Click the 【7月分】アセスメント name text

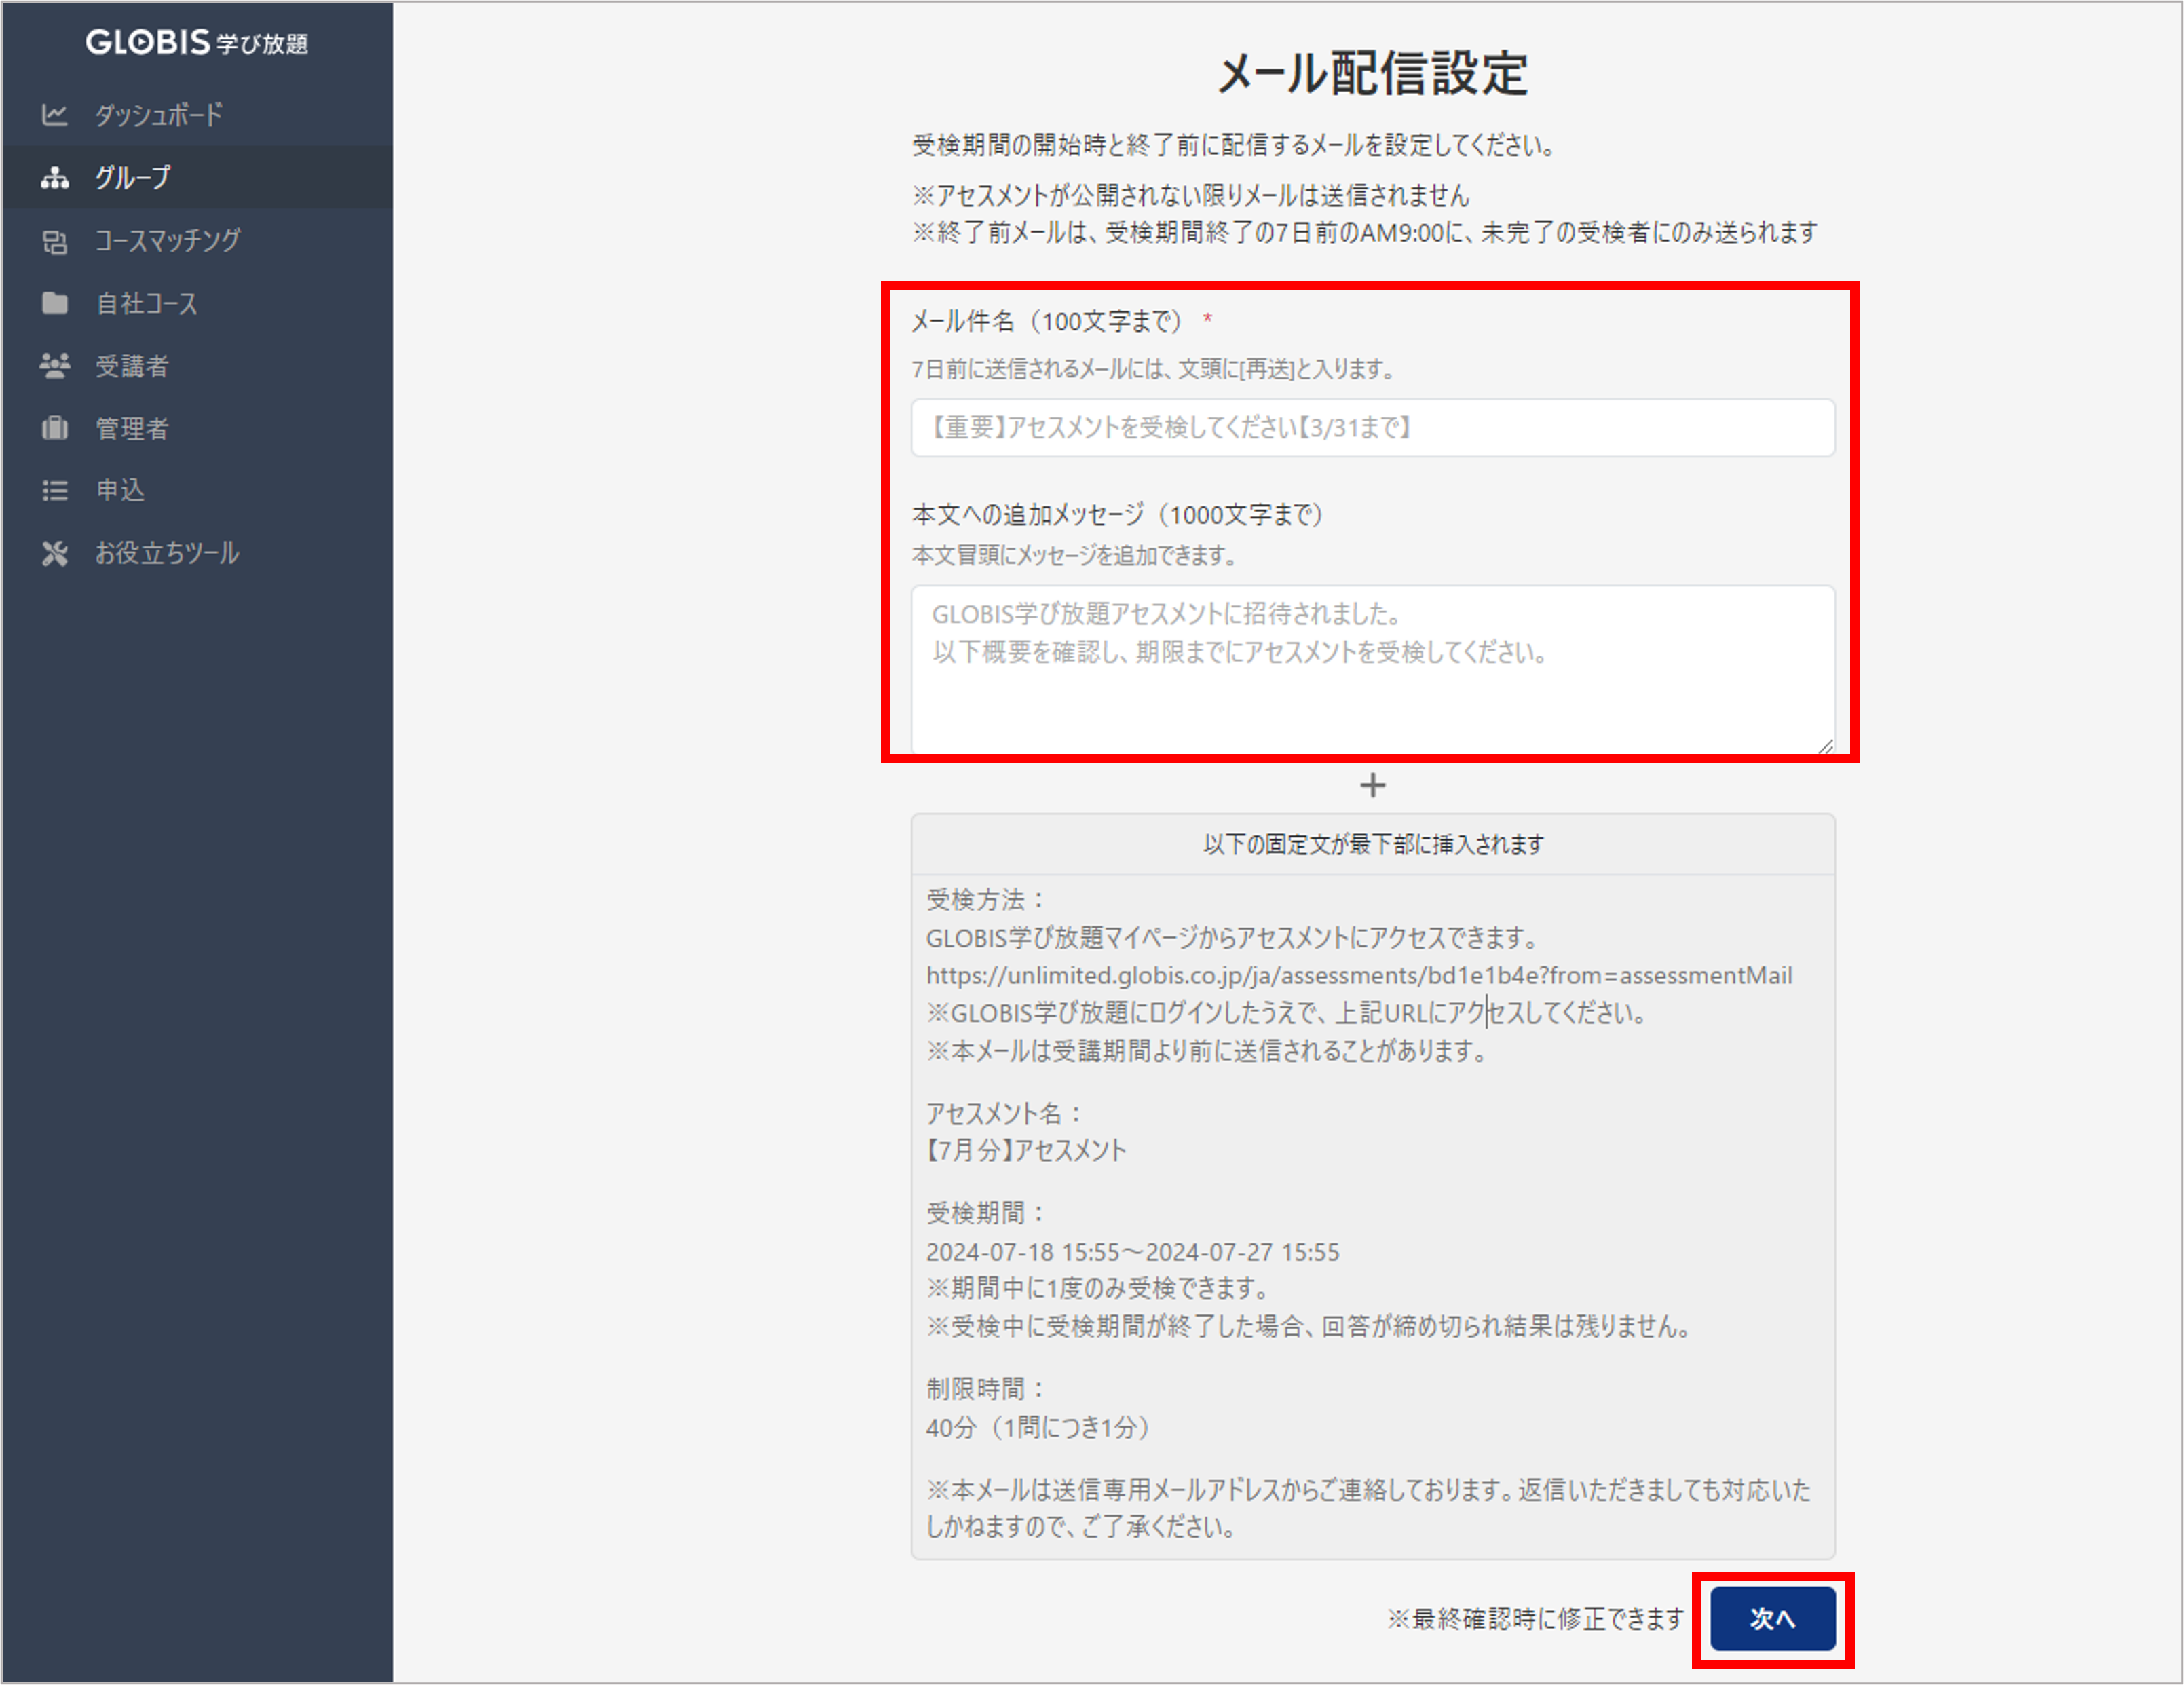pyautogui.click(x=1026, y=1150)
